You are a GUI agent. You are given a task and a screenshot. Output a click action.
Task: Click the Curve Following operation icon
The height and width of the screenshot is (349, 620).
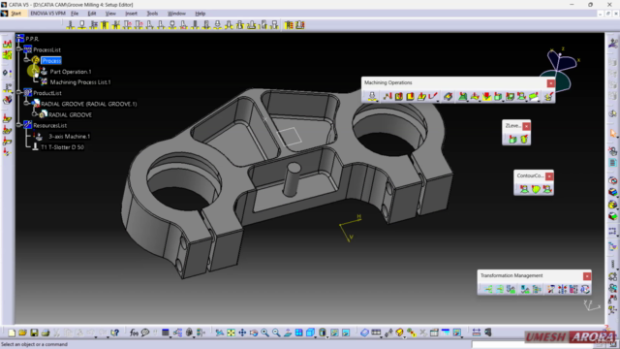click(x=433, y=96)
